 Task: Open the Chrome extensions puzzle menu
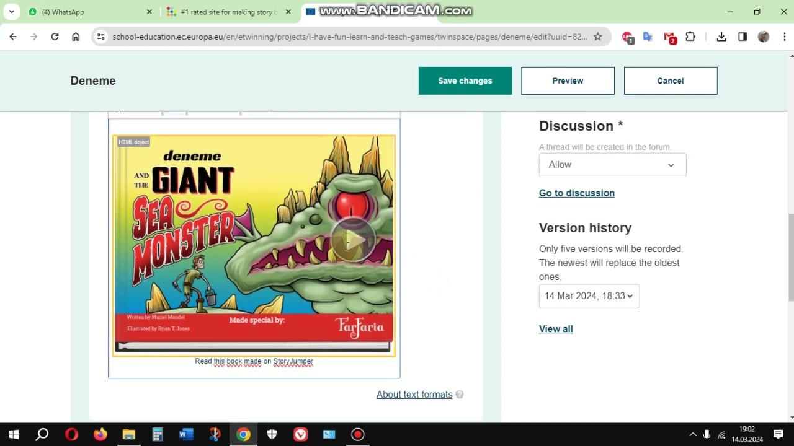(x=690, y=37)
